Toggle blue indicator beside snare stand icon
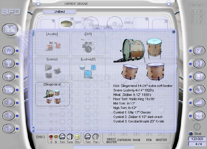Image resolution: width=207 pixels, height=149 pixels. click(x=17, y=63)
